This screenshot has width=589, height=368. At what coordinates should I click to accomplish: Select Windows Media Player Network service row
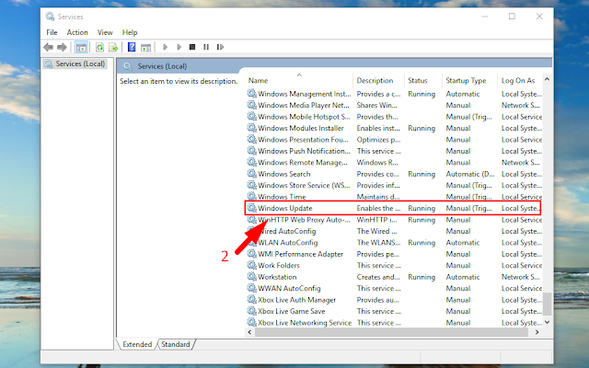(x=394, y=105)
